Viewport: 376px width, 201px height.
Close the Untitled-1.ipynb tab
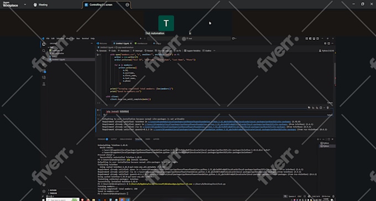point(130,43)
